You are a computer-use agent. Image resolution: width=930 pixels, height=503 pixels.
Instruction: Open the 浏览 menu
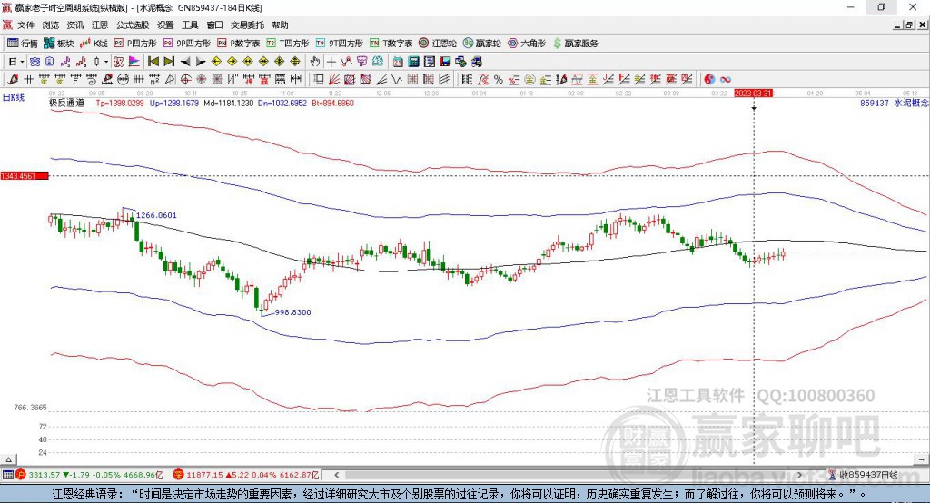pyautogui.click(x=51, y=25)
